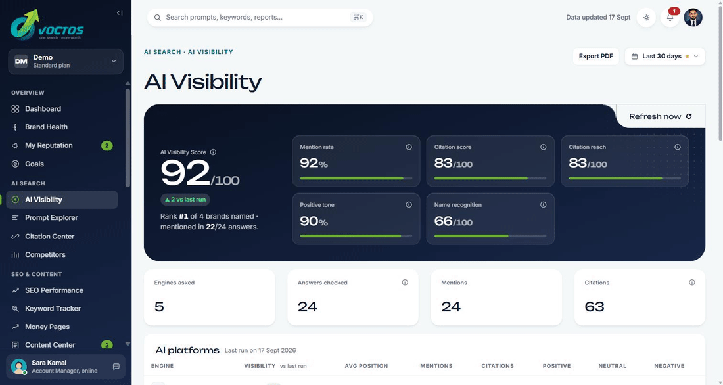Viewport: 723px width, 385px height.
Task: Sort by the CITATIONS column header
Action: pyautogui.click(x=498, y=366)
